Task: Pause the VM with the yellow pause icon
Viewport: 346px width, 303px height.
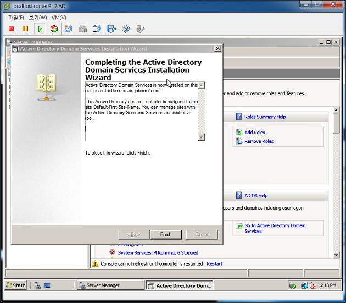Action: coord(25,29)
